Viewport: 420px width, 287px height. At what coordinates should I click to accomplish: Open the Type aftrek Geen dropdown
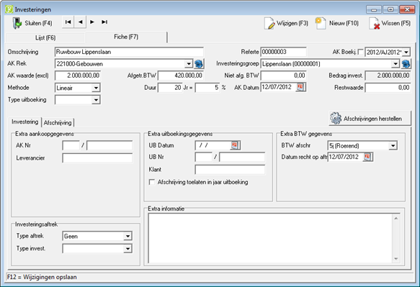click(x=128, y=236)
